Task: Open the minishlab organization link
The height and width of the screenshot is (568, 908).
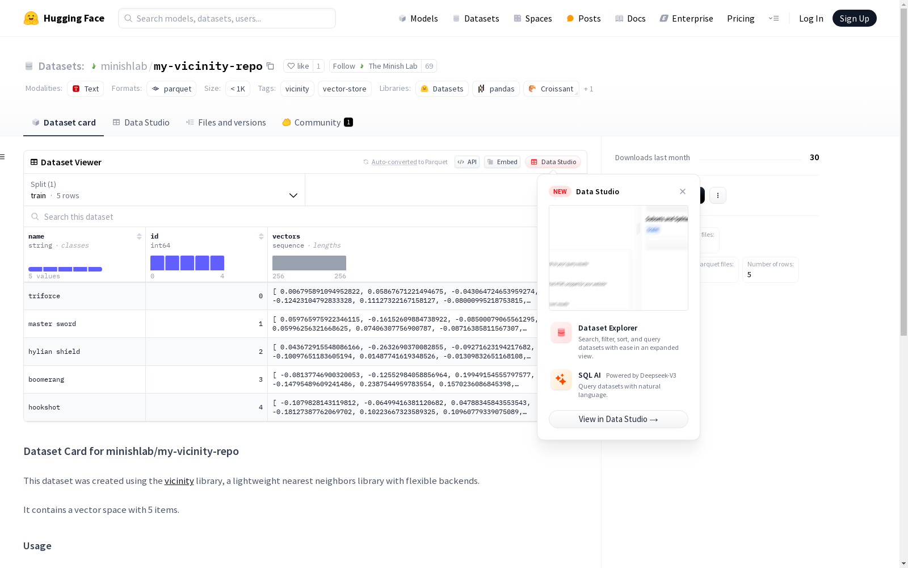Action: click(x=124, y=66)
